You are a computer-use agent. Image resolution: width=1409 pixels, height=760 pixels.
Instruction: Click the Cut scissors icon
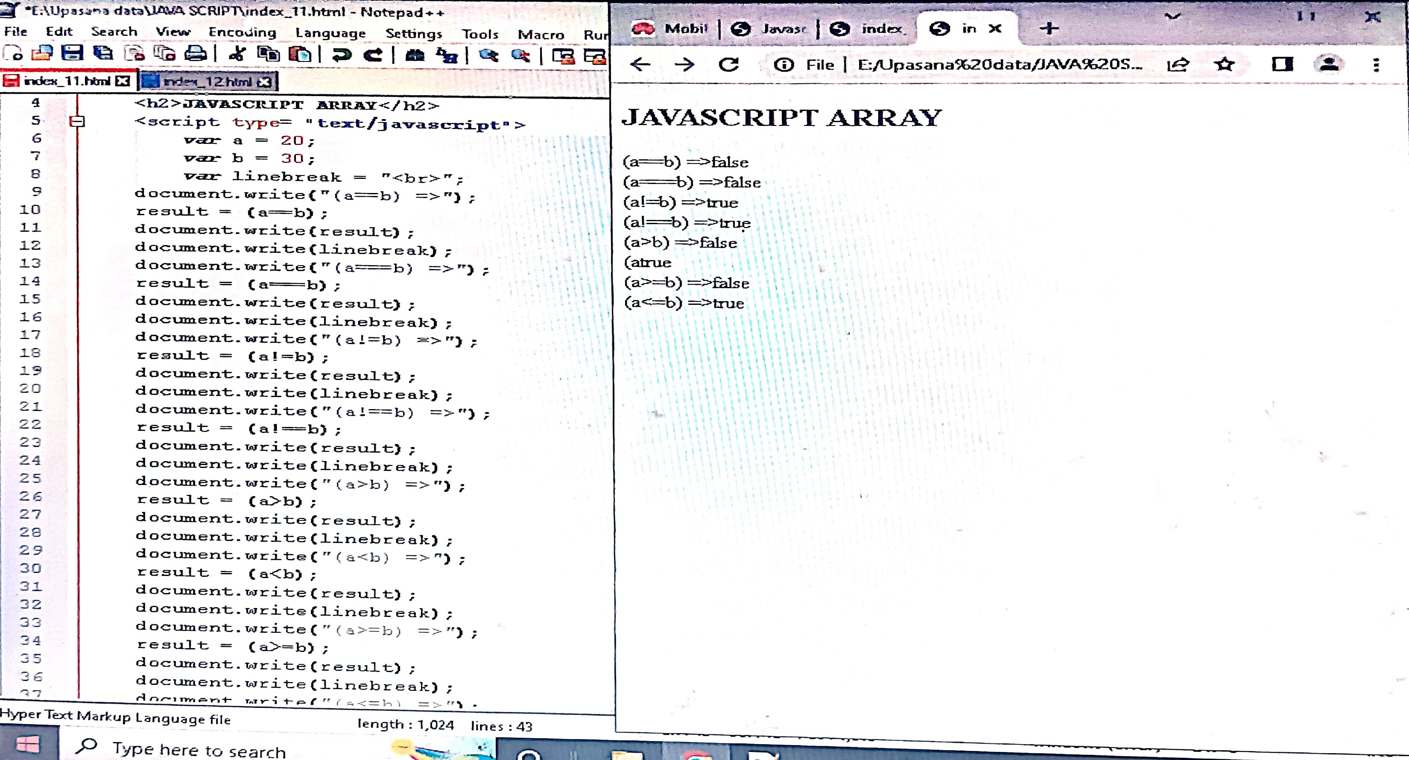tap(237, 54)
